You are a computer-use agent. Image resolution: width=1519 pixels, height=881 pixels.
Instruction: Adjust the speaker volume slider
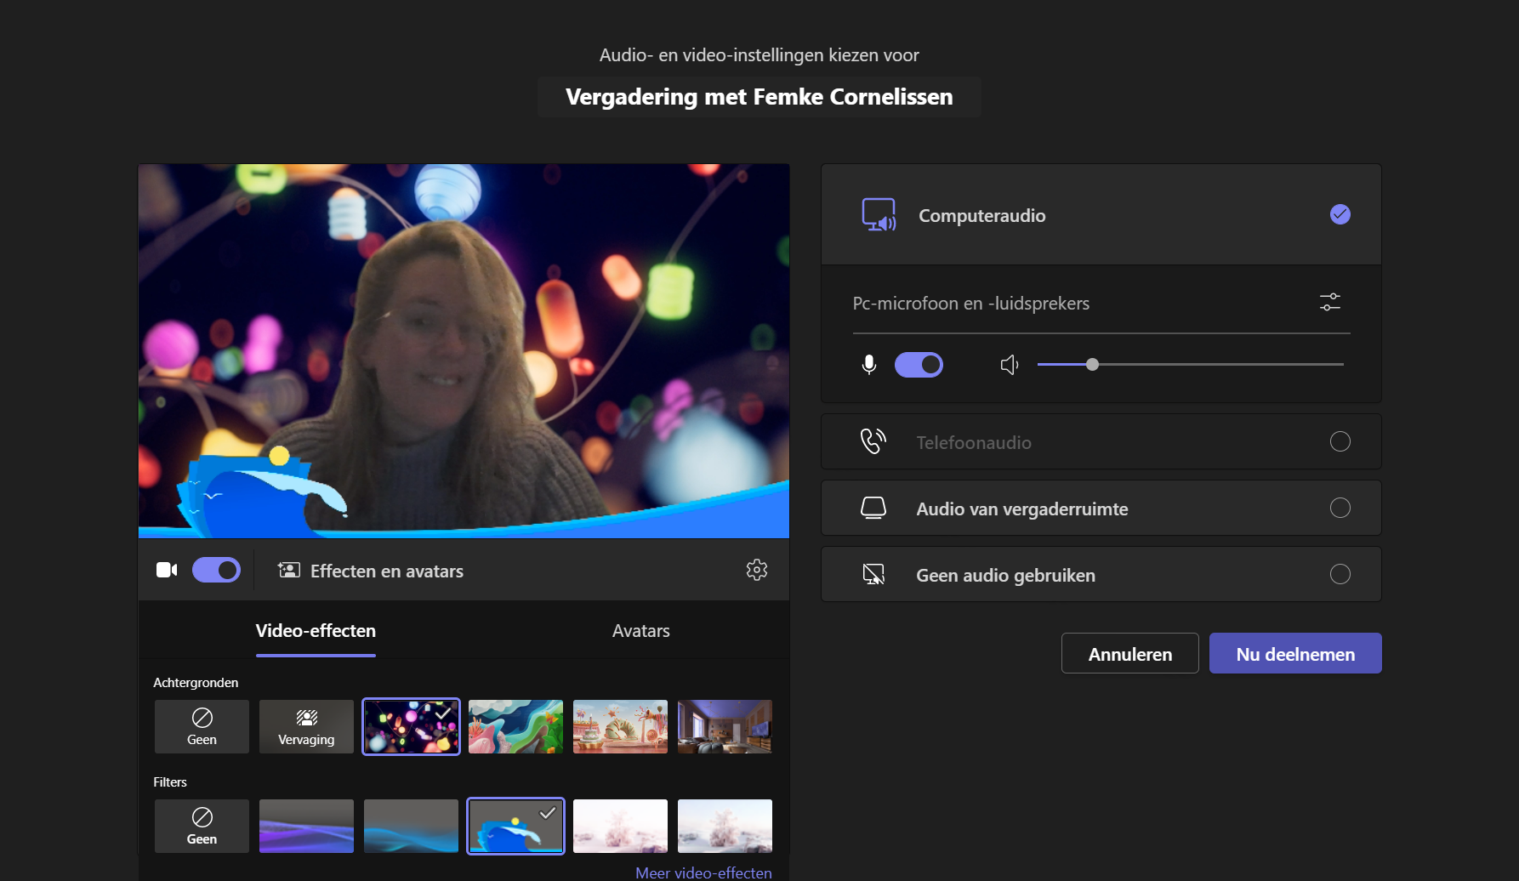(x=1092, y=364)
